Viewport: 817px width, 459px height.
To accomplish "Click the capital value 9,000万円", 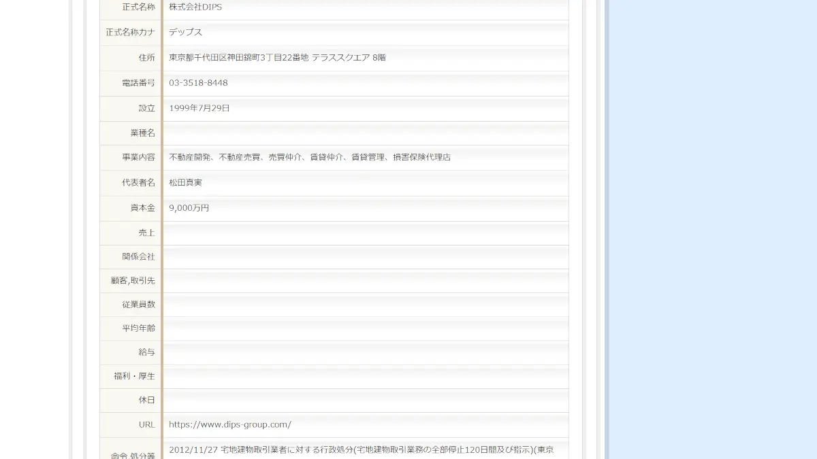I will click(x=189, y=208).
